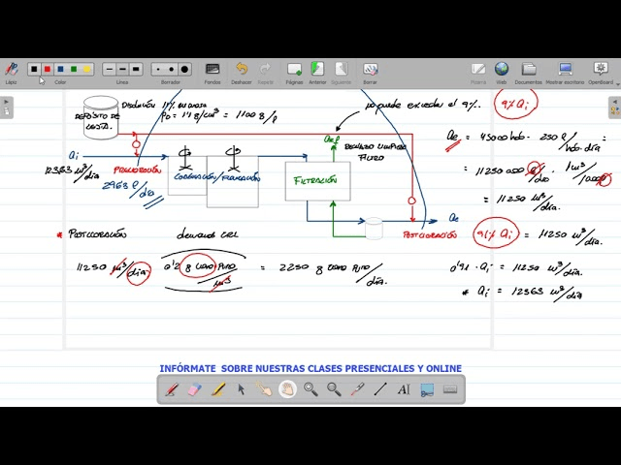Select the large eraser size
Screen dimensions: 621x465
point(184,69)
